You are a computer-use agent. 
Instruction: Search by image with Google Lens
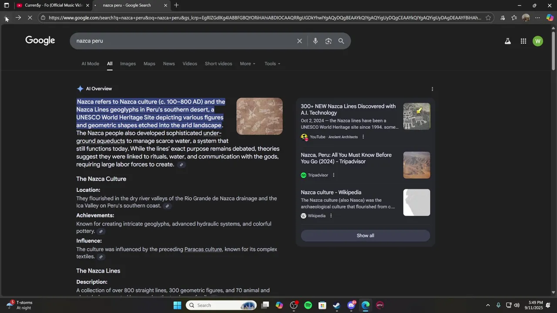point(329,41)
